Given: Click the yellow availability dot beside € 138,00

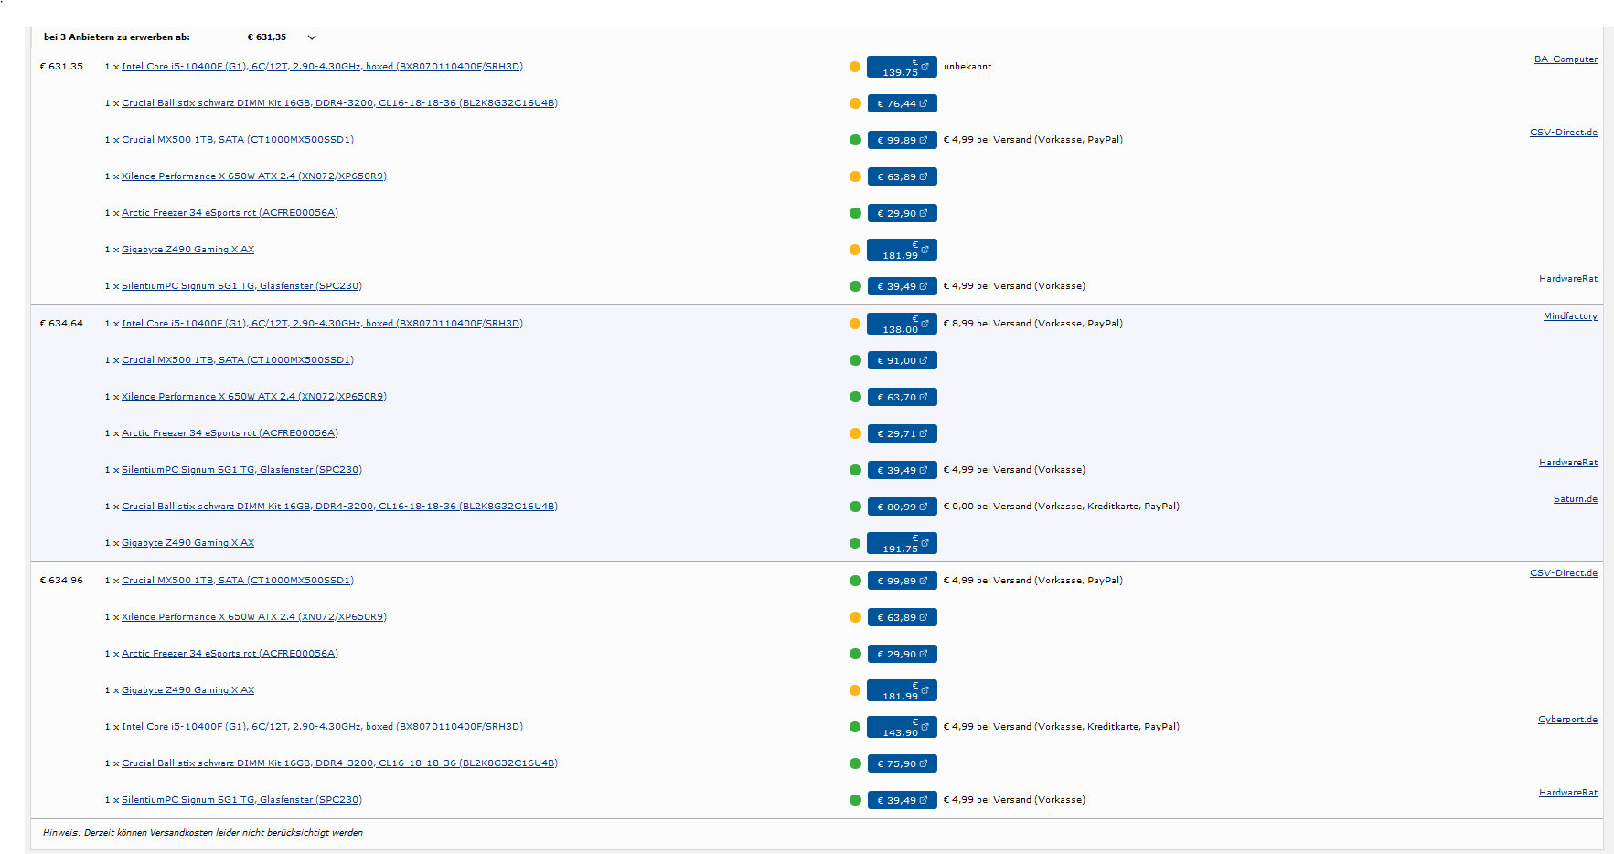Looking at the screenshot, I should coord(855,324).
